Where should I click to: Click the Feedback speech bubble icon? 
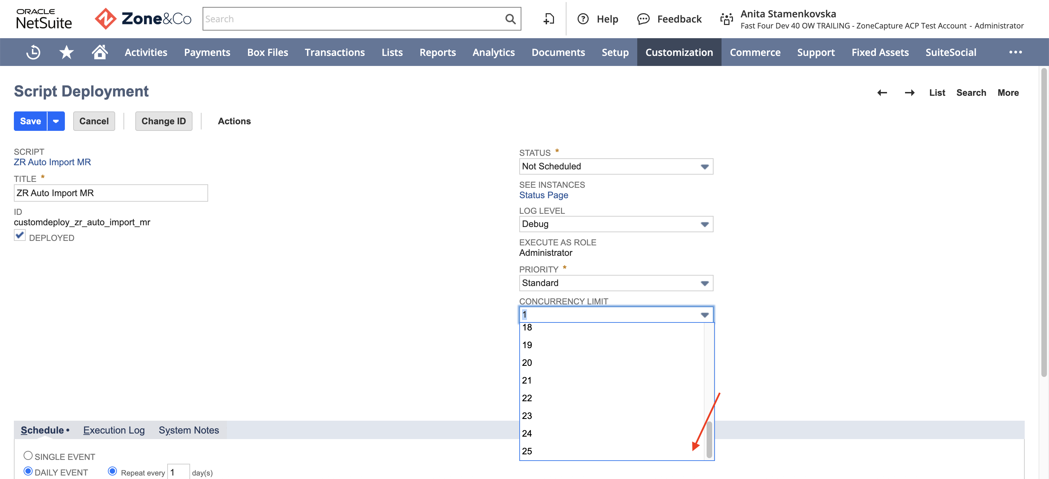click(643, 19)
